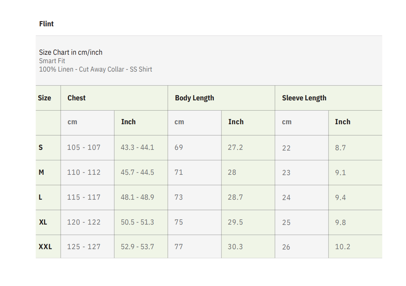The height and width of the screenshot is (286, 406).
Task: Click chest inch value 45.7 - 44.5
Action: point(137,172)
